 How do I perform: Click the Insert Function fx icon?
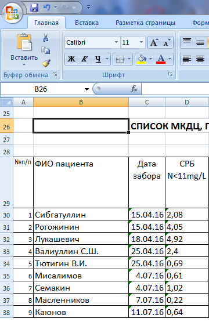(134, 89)
